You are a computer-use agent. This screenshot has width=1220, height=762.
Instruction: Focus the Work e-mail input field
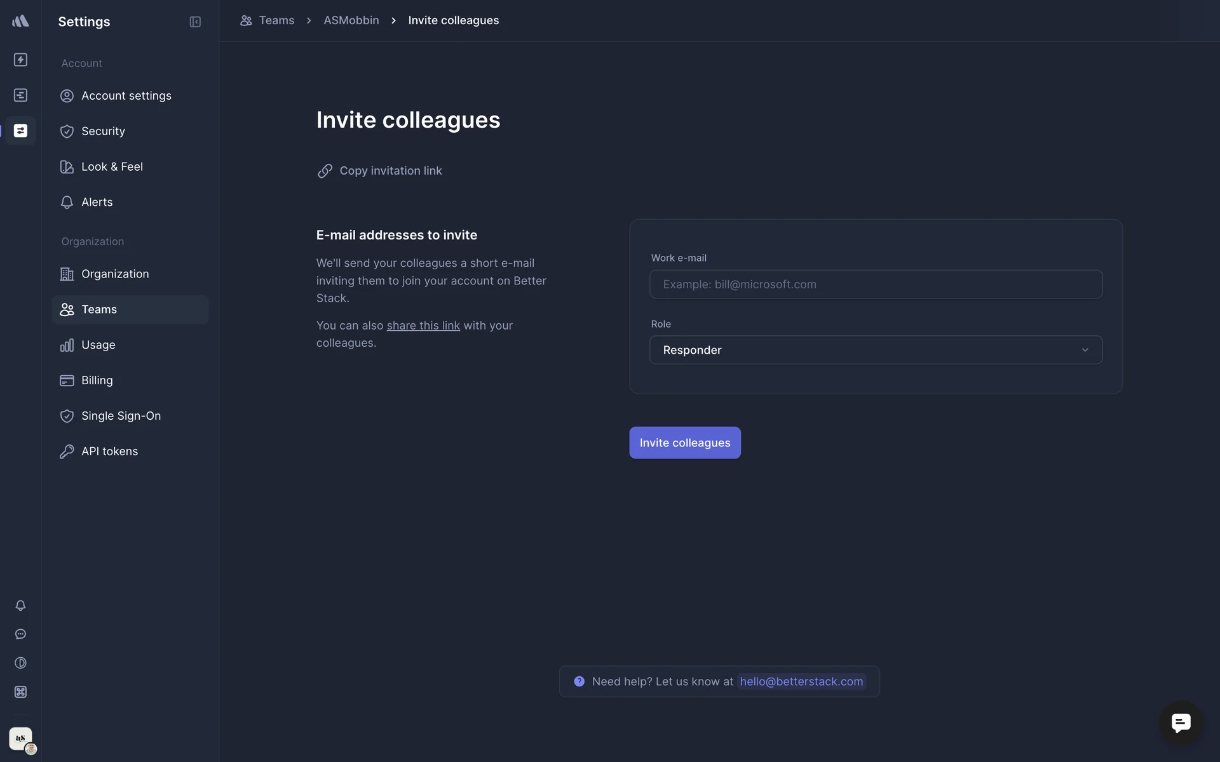click(876, 284)
